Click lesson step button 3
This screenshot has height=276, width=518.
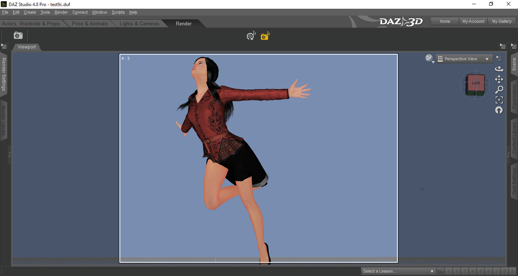tap(464, 271)
